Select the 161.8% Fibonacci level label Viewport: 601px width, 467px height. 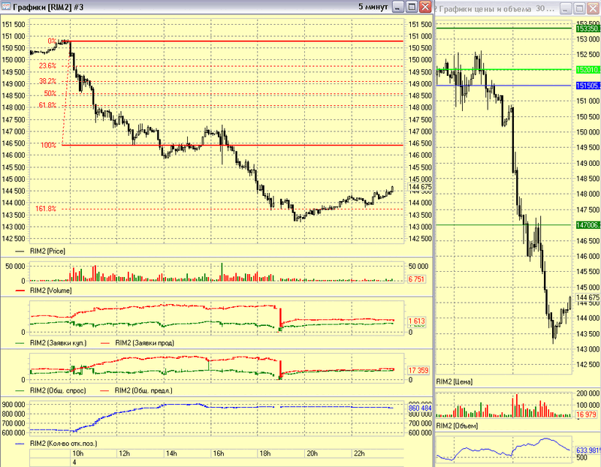(46, 209)
